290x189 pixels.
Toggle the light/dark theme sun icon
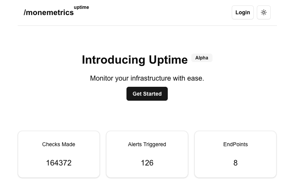click(264, 12)
